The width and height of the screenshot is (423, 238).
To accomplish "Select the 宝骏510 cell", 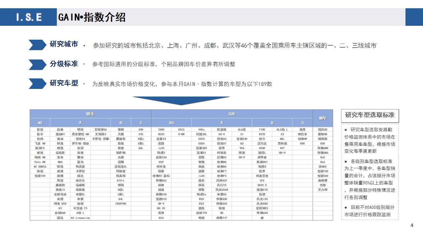I will [x=161, y=199].
